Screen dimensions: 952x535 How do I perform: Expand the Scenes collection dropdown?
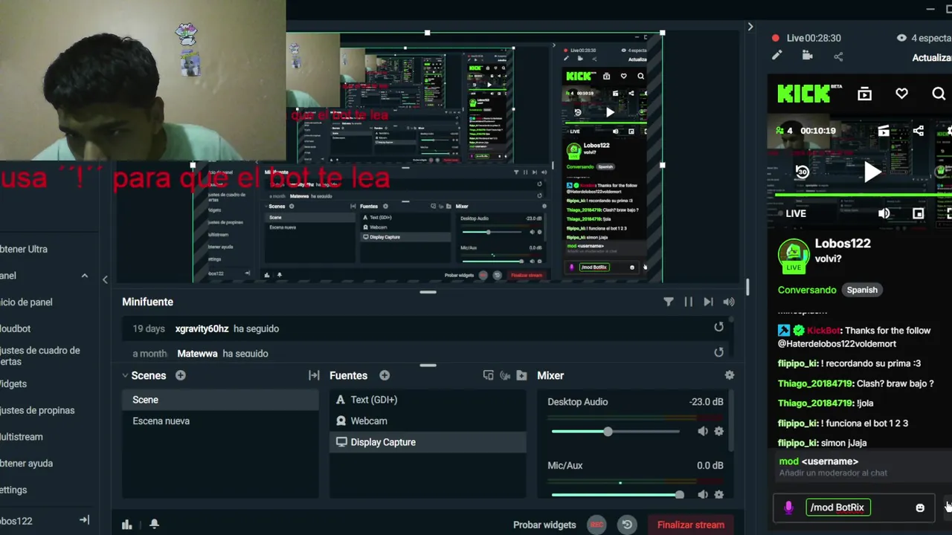pos(125,376)
